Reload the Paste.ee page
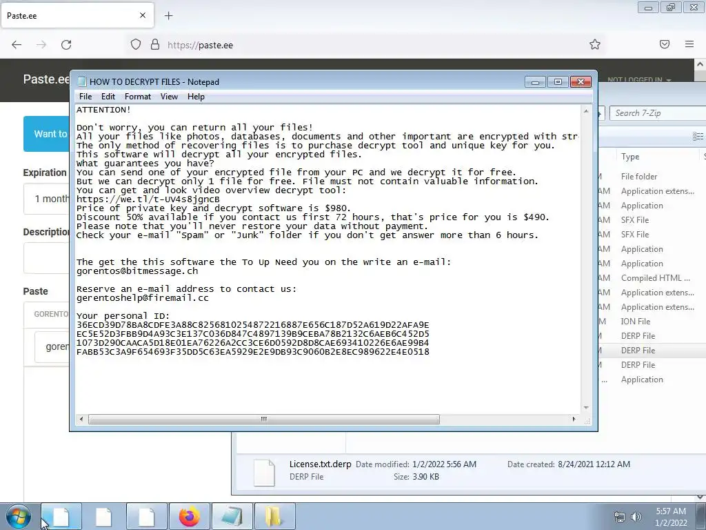The width and height of the screenshot is (706, 530). point(66,45)
